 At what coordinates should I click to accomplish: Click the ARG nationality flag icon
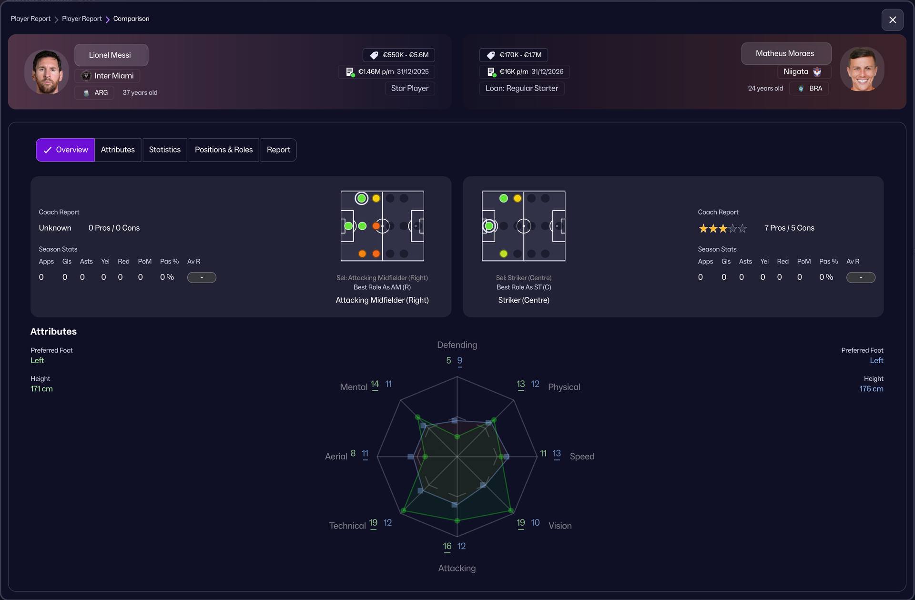click(x=86, y=92)
